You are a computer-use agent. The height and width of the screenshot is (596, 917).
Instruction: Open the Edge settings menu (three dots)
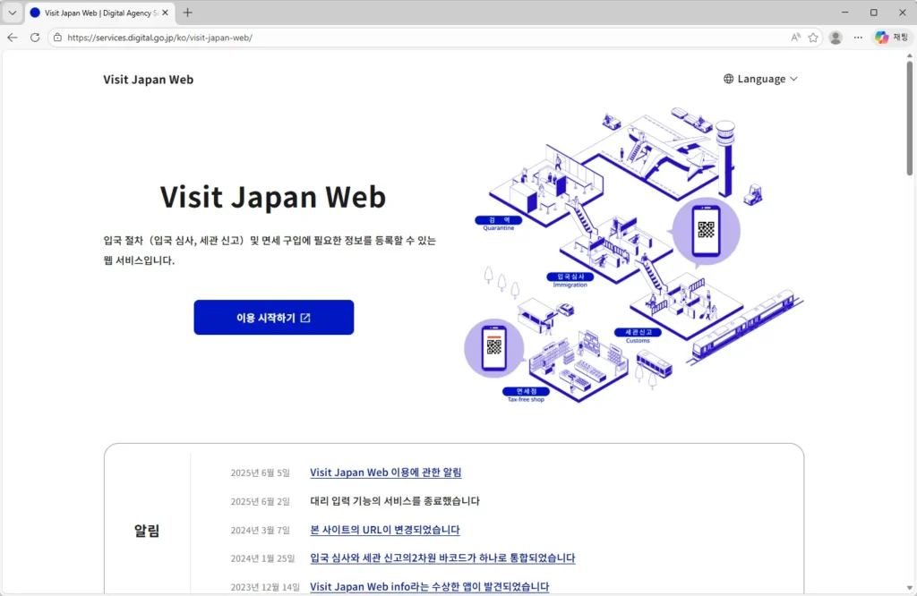tap(858, 37)
